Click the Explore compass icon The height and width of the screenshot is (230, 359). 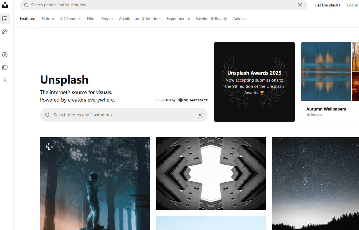click(x=5, y=55)
